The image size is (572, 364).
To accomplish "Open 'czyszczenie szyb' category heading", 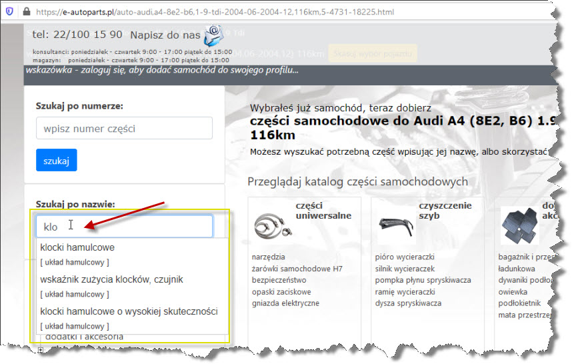I will (445, 211).
